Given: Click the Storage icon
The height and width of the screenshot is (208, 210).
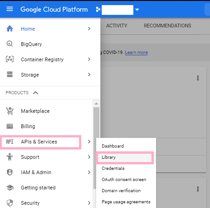Looking at the screenshot, I should click(x=10, y=74).
